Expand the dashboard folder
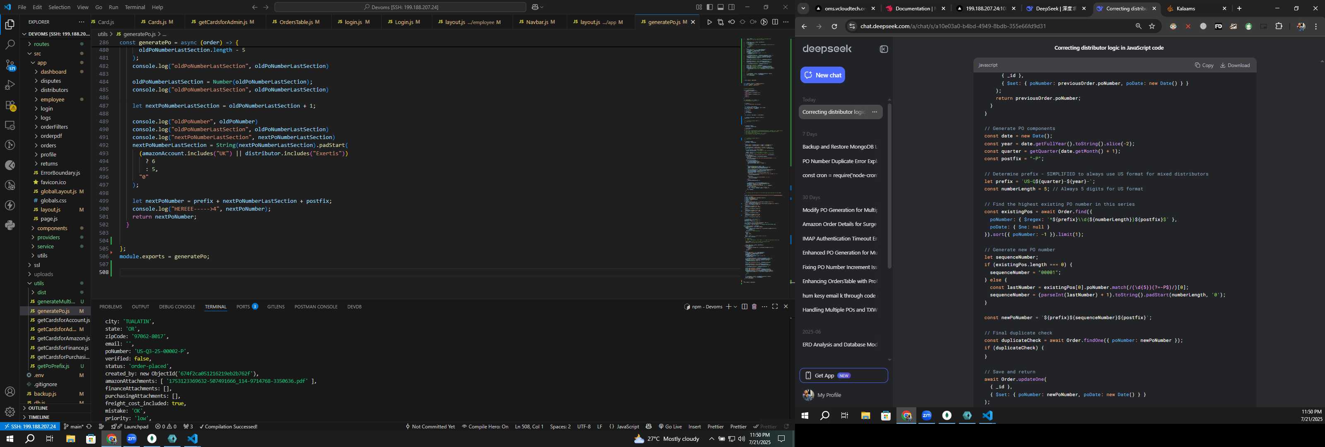1325x447 pixels. pos(53,72)
